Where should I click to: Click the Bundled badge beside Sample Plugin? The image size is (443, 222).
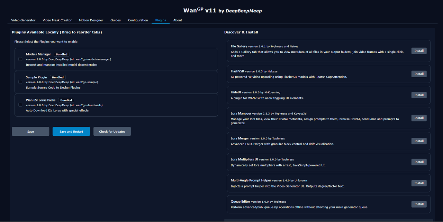(x=57, y=77)
